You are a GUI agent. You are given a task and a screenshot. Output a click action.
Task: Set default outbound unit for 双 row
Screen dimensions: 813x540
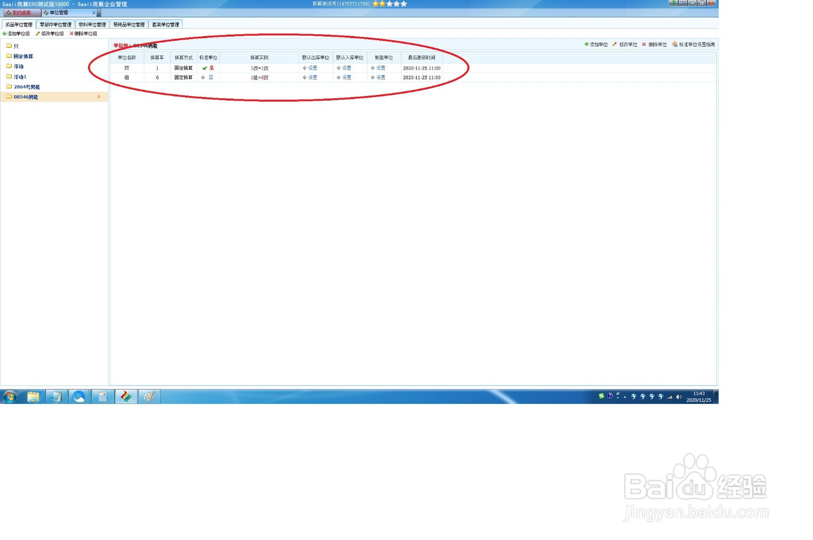(310, 68)
